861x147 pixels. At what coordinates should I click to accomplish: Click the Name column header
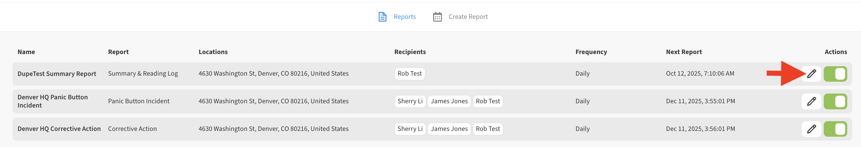(26, 52)
